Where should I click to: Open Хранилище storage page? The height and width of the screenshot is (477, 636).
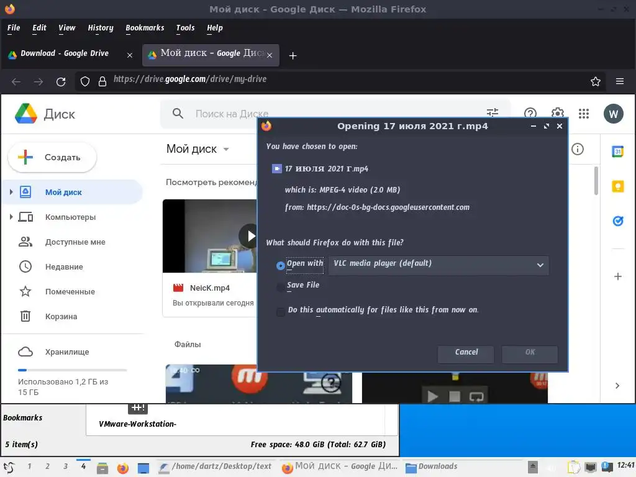point(67,352)
